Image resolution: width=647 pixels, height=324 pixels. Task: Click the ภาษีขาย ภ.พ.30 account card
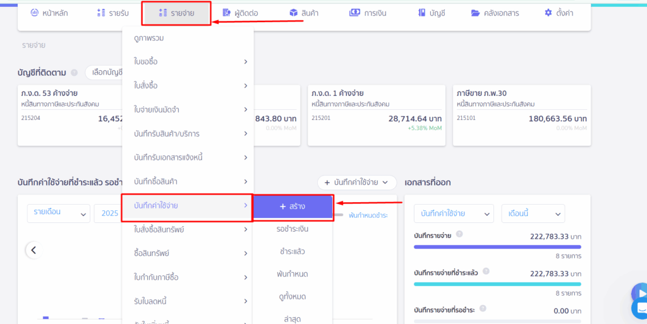coord(522,115)
